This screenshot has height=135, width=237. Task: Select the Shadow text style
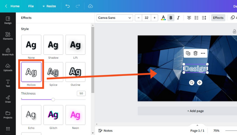tap(53, 45)
